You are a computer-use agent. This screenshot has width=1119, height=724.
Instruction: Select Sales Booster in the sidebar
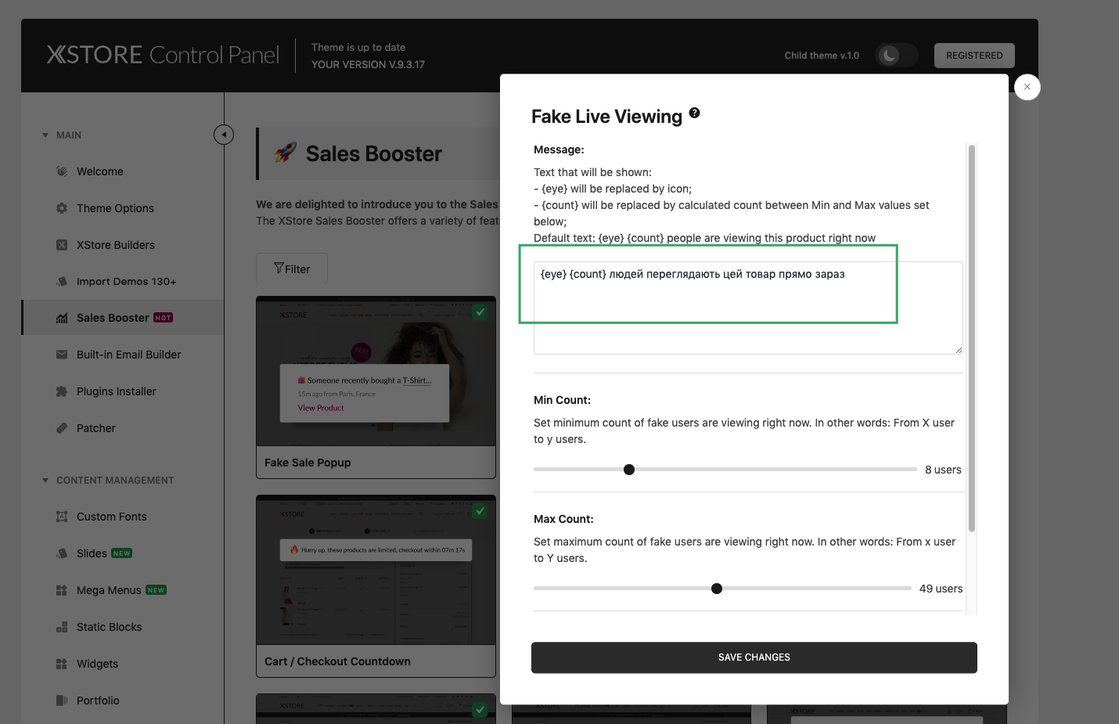[x=123, y=318]
